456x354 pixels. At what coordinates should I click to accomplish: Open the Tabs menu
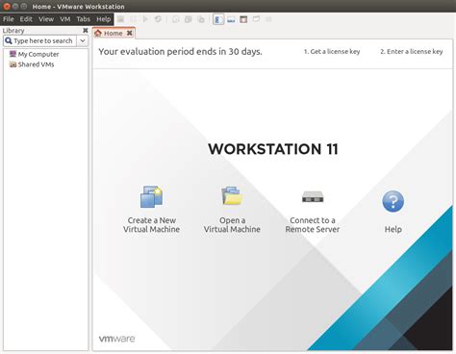(84, 19)
